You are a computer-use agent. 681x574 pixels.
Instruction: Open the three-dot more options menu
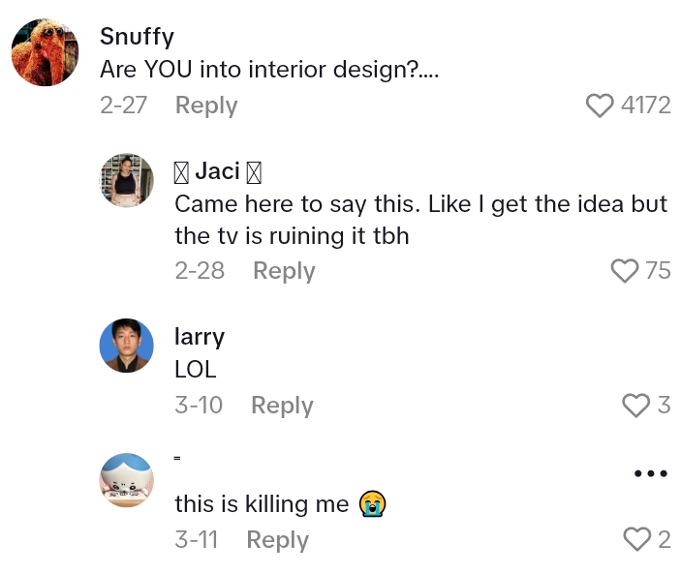pyautogui.click(x=650, y=473)
